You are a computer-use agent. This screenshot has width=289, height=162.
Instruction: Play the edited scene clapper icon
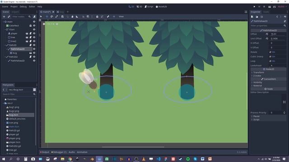pyautogui.click(x=270, y=7)
